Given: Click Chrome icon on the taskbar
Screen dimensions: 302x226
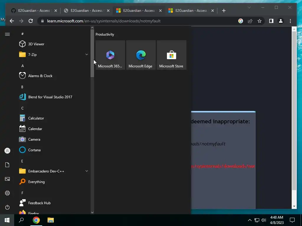Looking at the screenshot, I should click(x=36, y=220).
